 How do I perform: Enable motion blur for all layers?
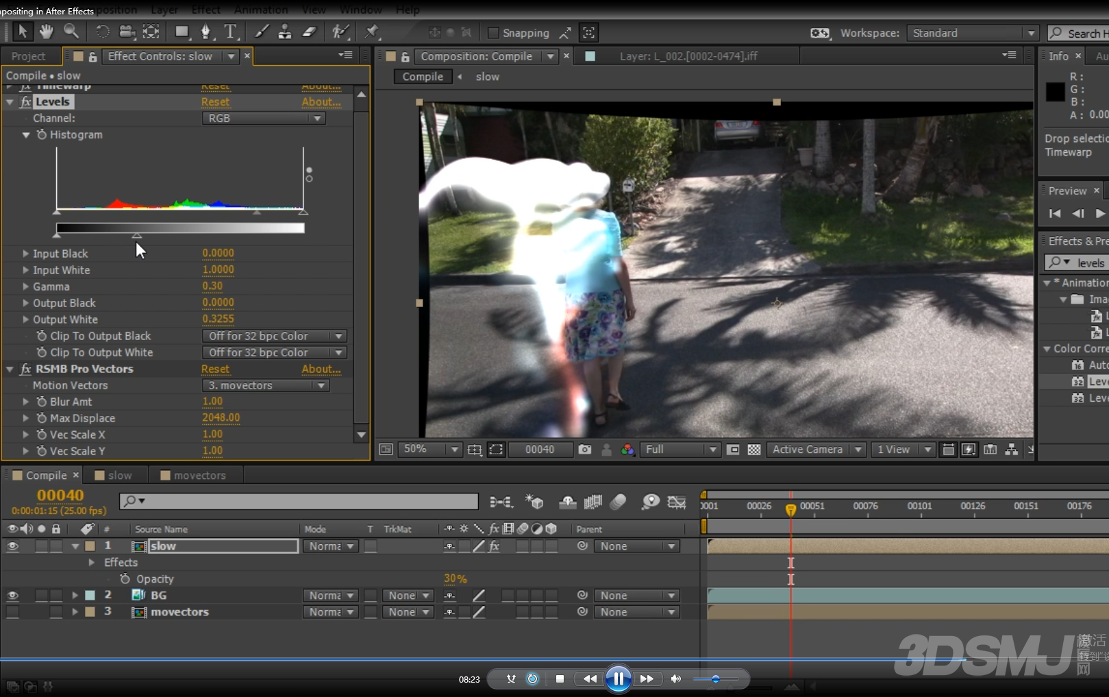[618, 502]
